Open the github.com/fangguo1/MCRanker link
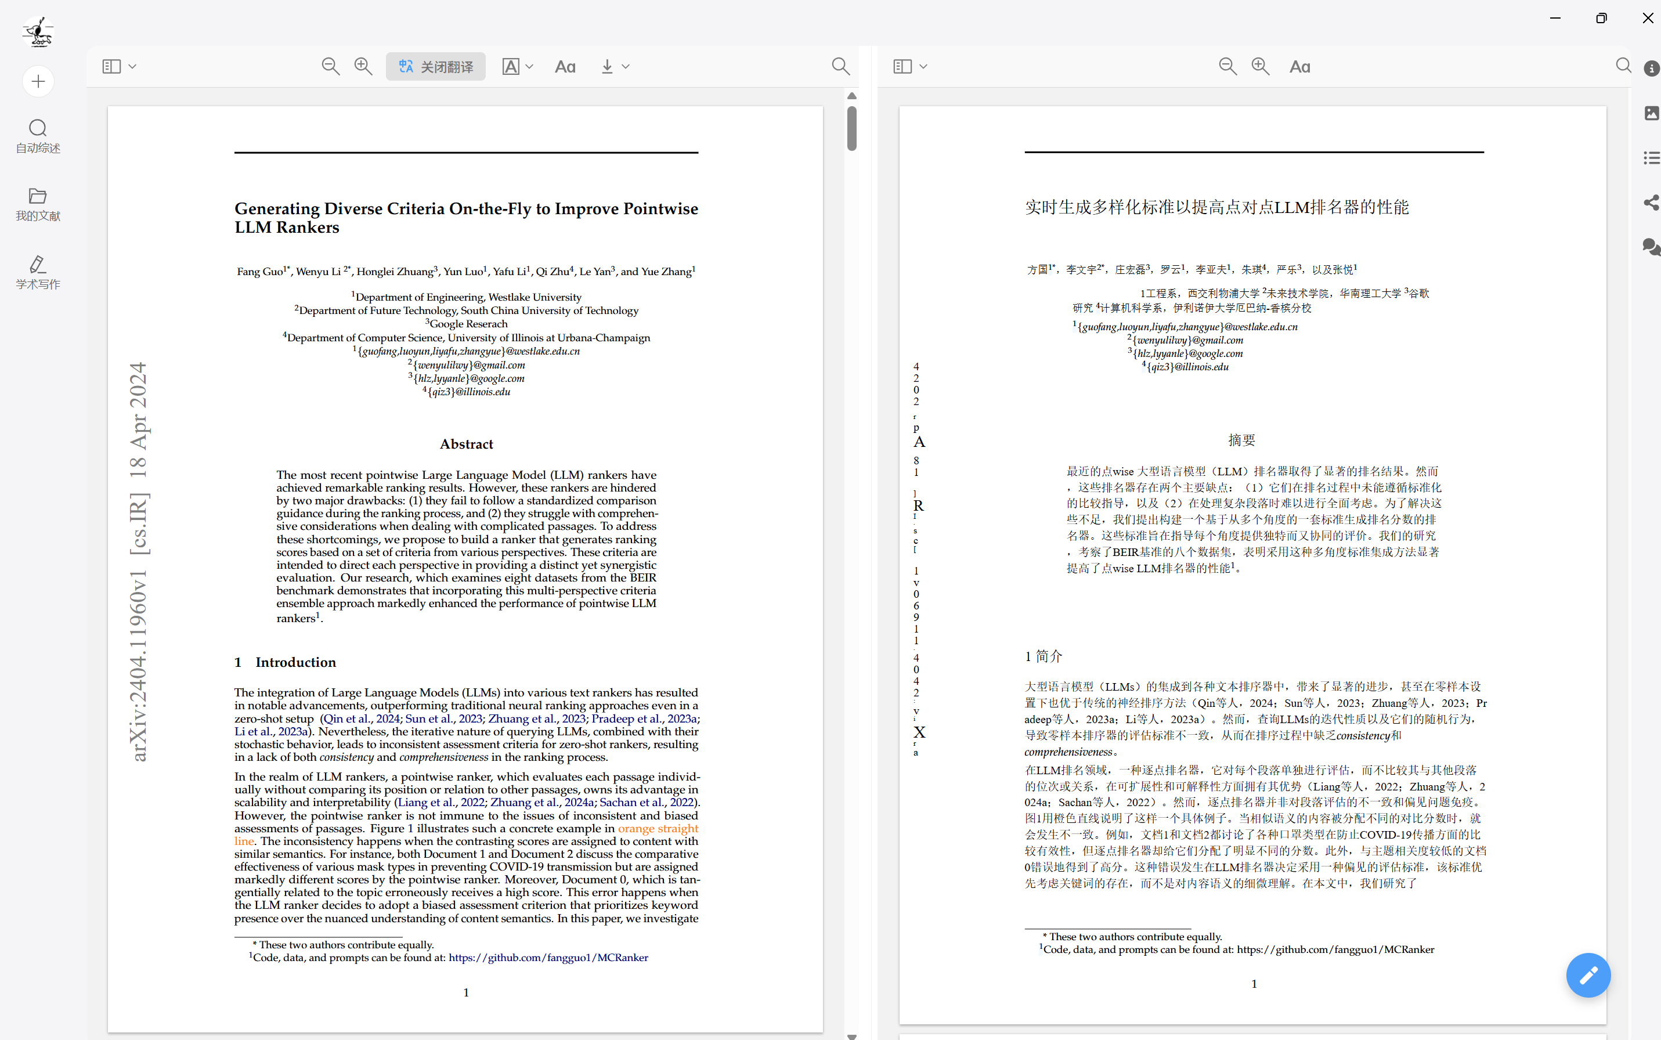1661x1040 pixels. (x=548, y=958)
